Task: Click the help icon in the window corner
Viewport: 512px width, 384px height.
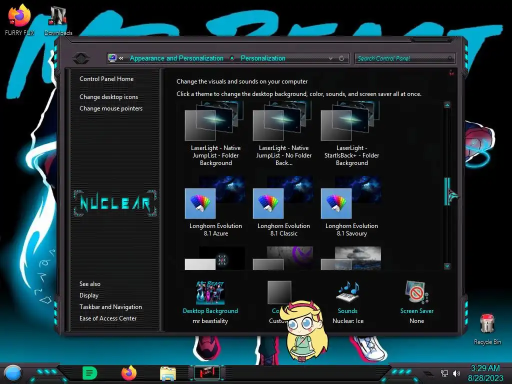Action: pos(451,73)
